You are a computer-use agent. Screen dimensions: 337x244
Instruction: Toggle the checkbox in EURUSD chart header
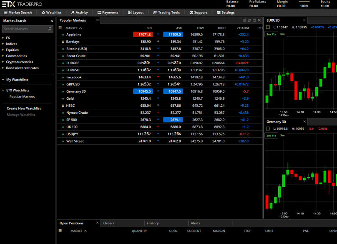coord(268,27)
